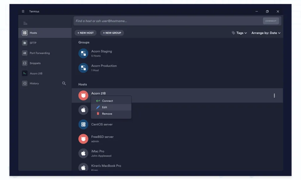Create a host with + NEW HOST
301x180 pixels.
(86, 33)
